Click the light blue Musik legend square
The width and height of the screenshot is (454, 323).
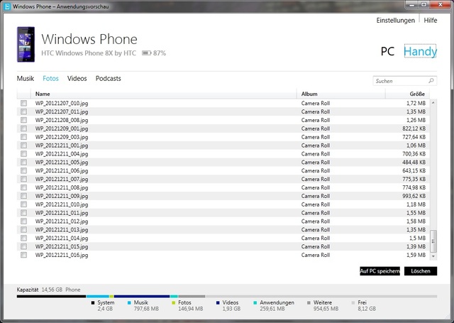point(129,302)
